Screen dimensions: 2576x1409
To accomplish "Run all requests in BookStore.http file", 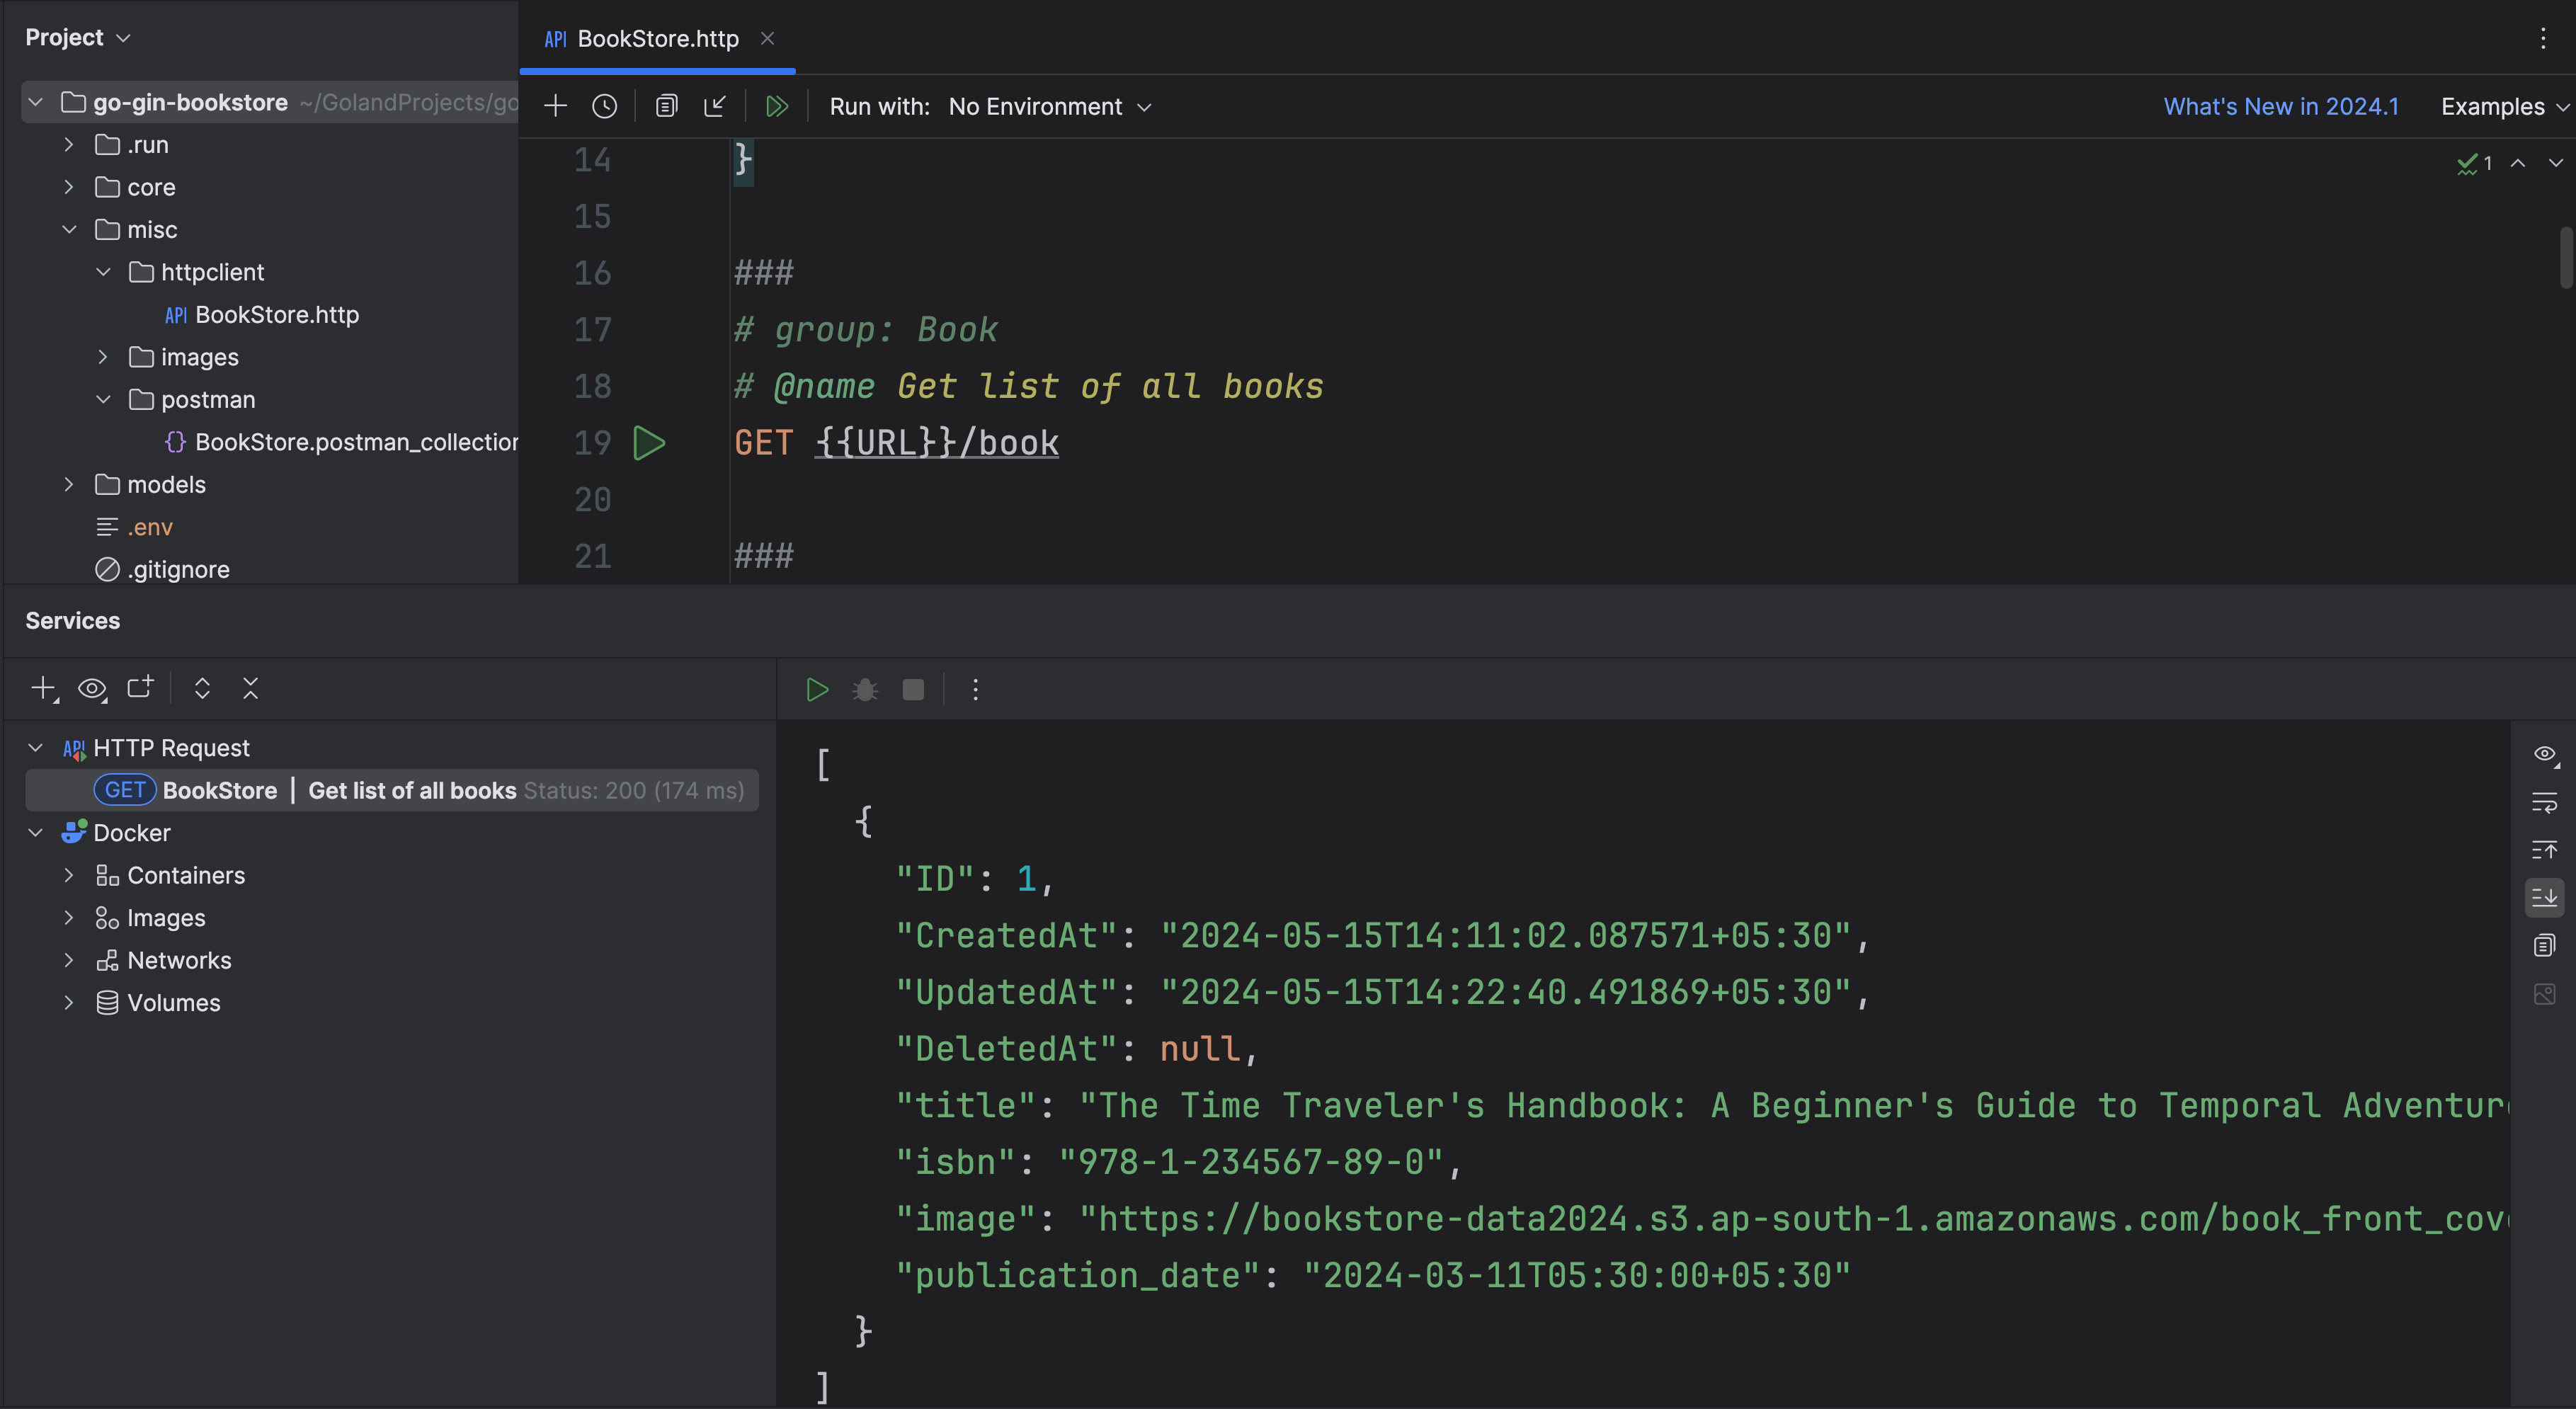I will [x=778, y=106].
